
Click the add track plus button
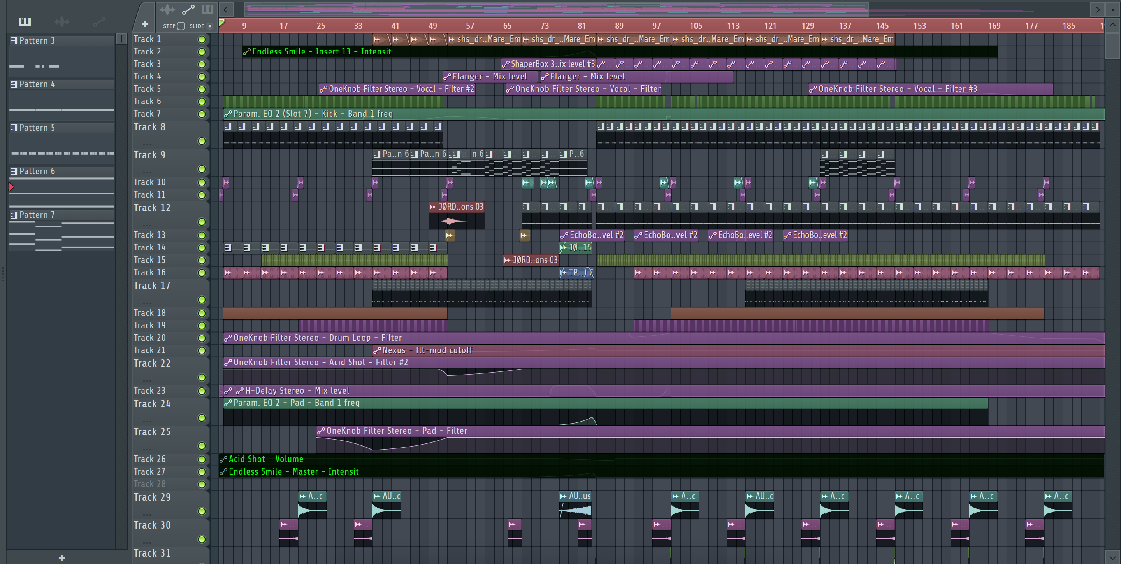click(145, 23)
